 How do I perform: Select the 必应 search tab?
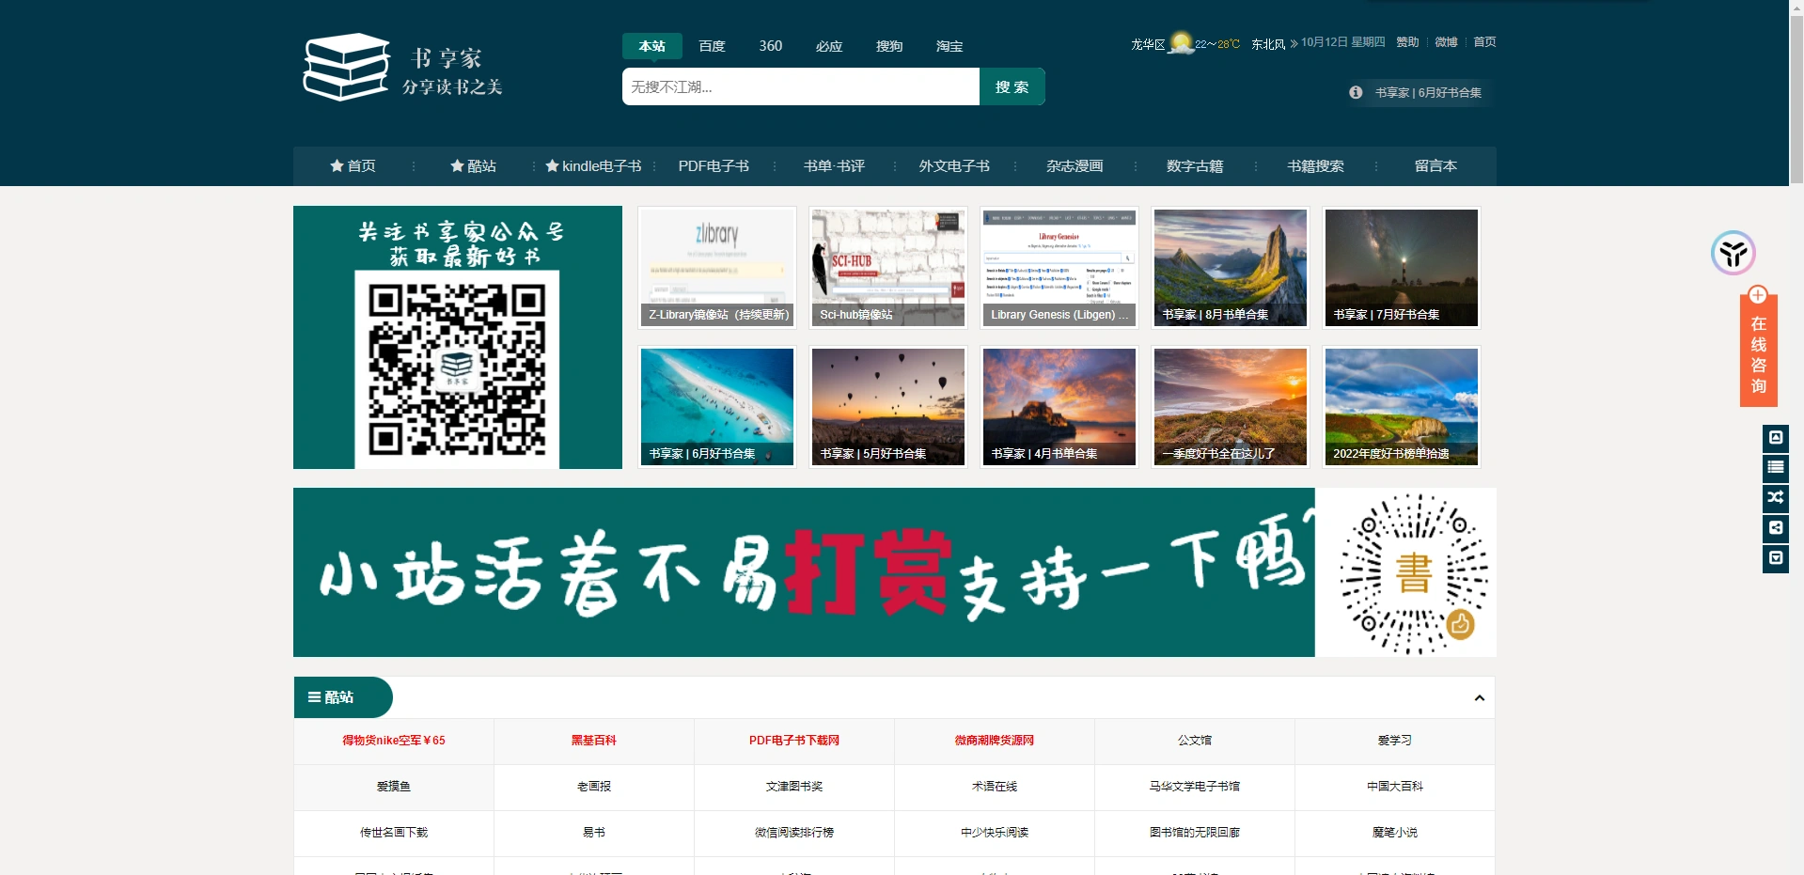[828, 46]
